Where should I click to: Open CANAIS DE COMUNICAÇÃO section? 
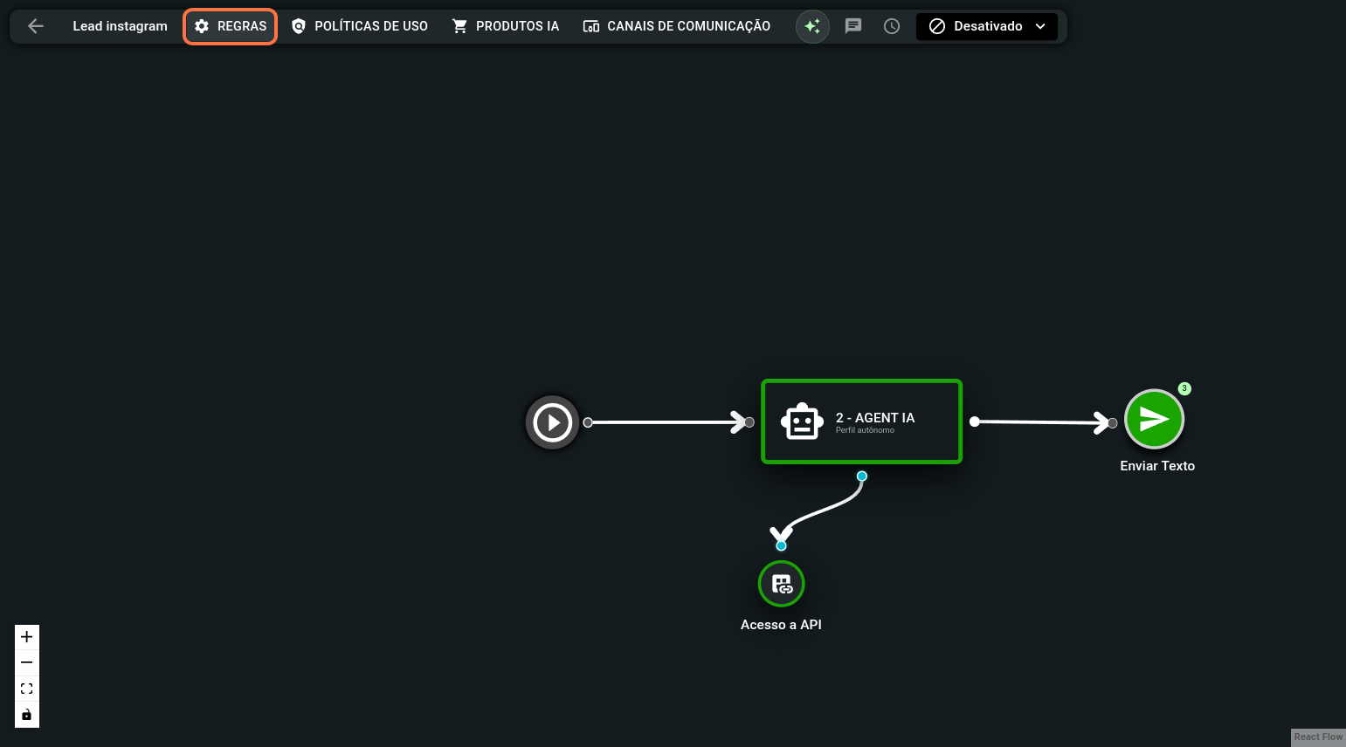pyautogui.click(x=677, y=26)
